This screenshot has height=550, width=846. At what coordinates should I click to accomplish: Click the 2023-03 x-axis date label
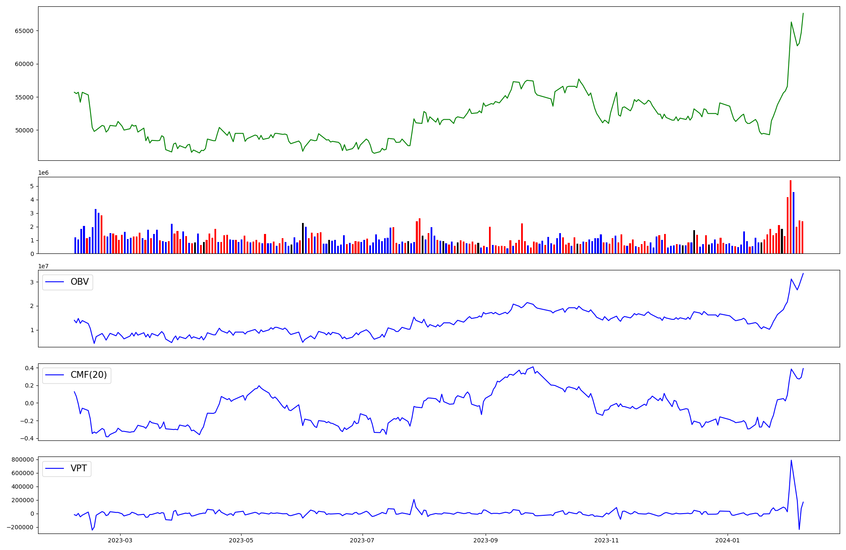120,540
